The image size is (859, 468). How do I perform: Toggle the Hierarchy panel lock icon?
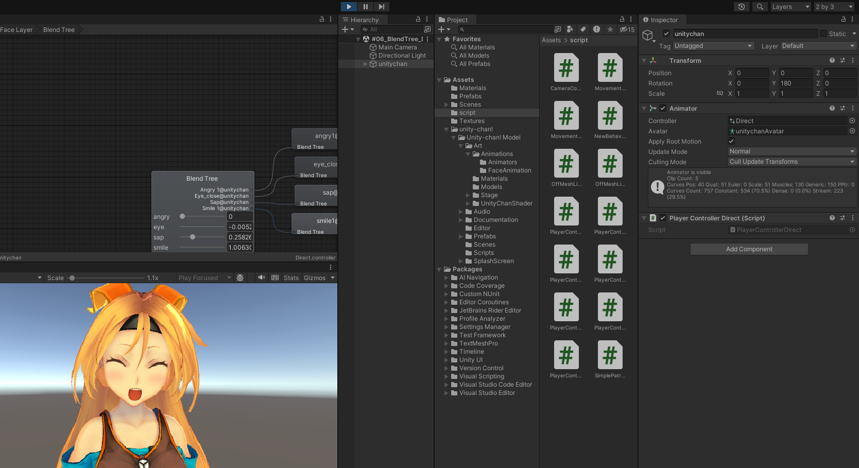tap(418, 19)
